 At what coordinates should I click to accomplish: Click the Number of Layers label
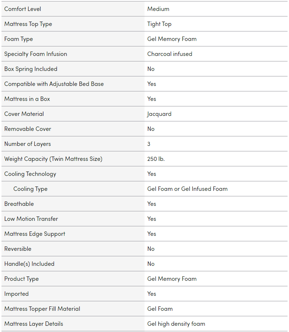pos(27,144)
